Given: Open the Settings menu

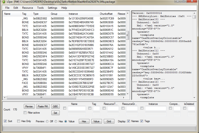Looking at the screenshot, I should coord(52,7).
